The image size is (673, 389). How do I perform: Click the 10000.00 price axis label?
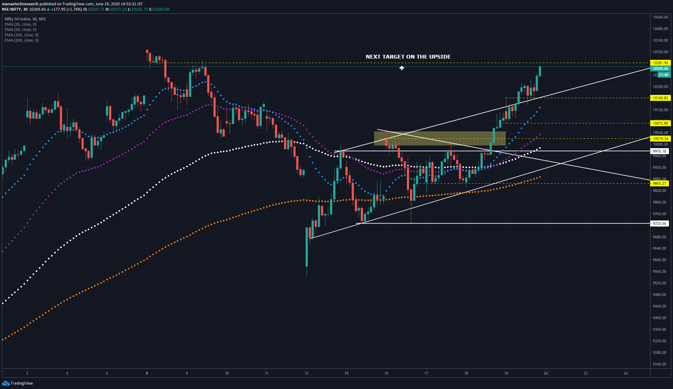(x=660, y=144)
